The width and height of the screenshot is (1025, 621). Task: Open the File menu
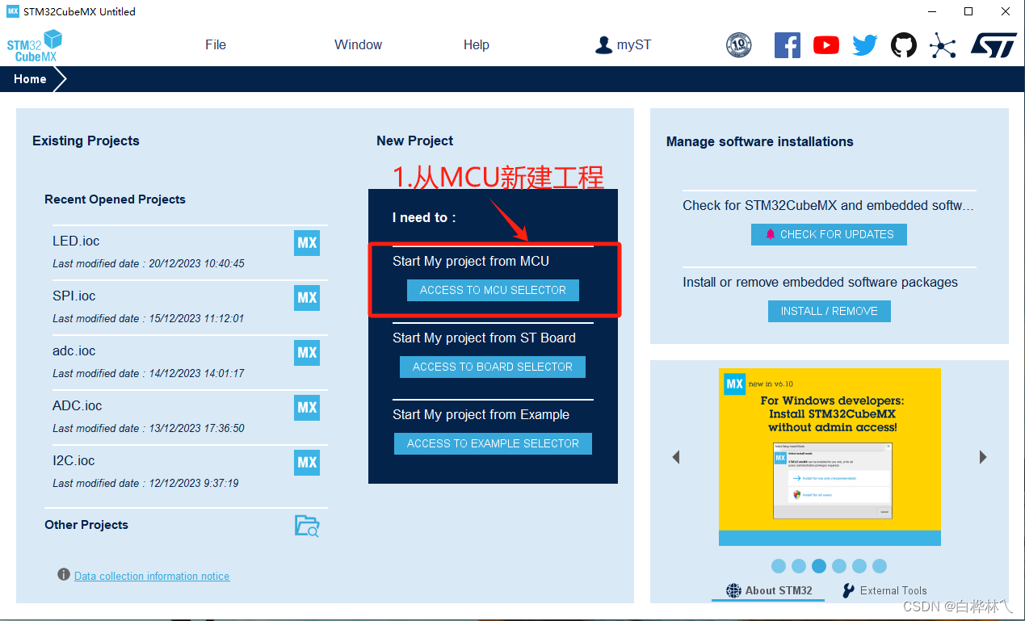216,44
